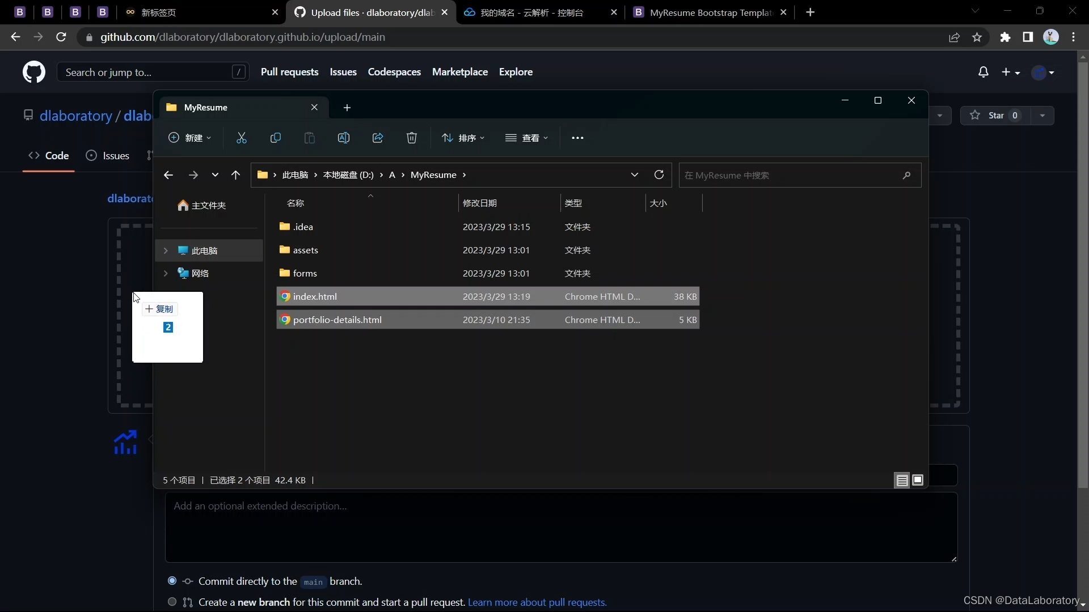Click the Cut scissors icon
The width and height of the screenshot is (1089, 612).
tap(242, 138)
